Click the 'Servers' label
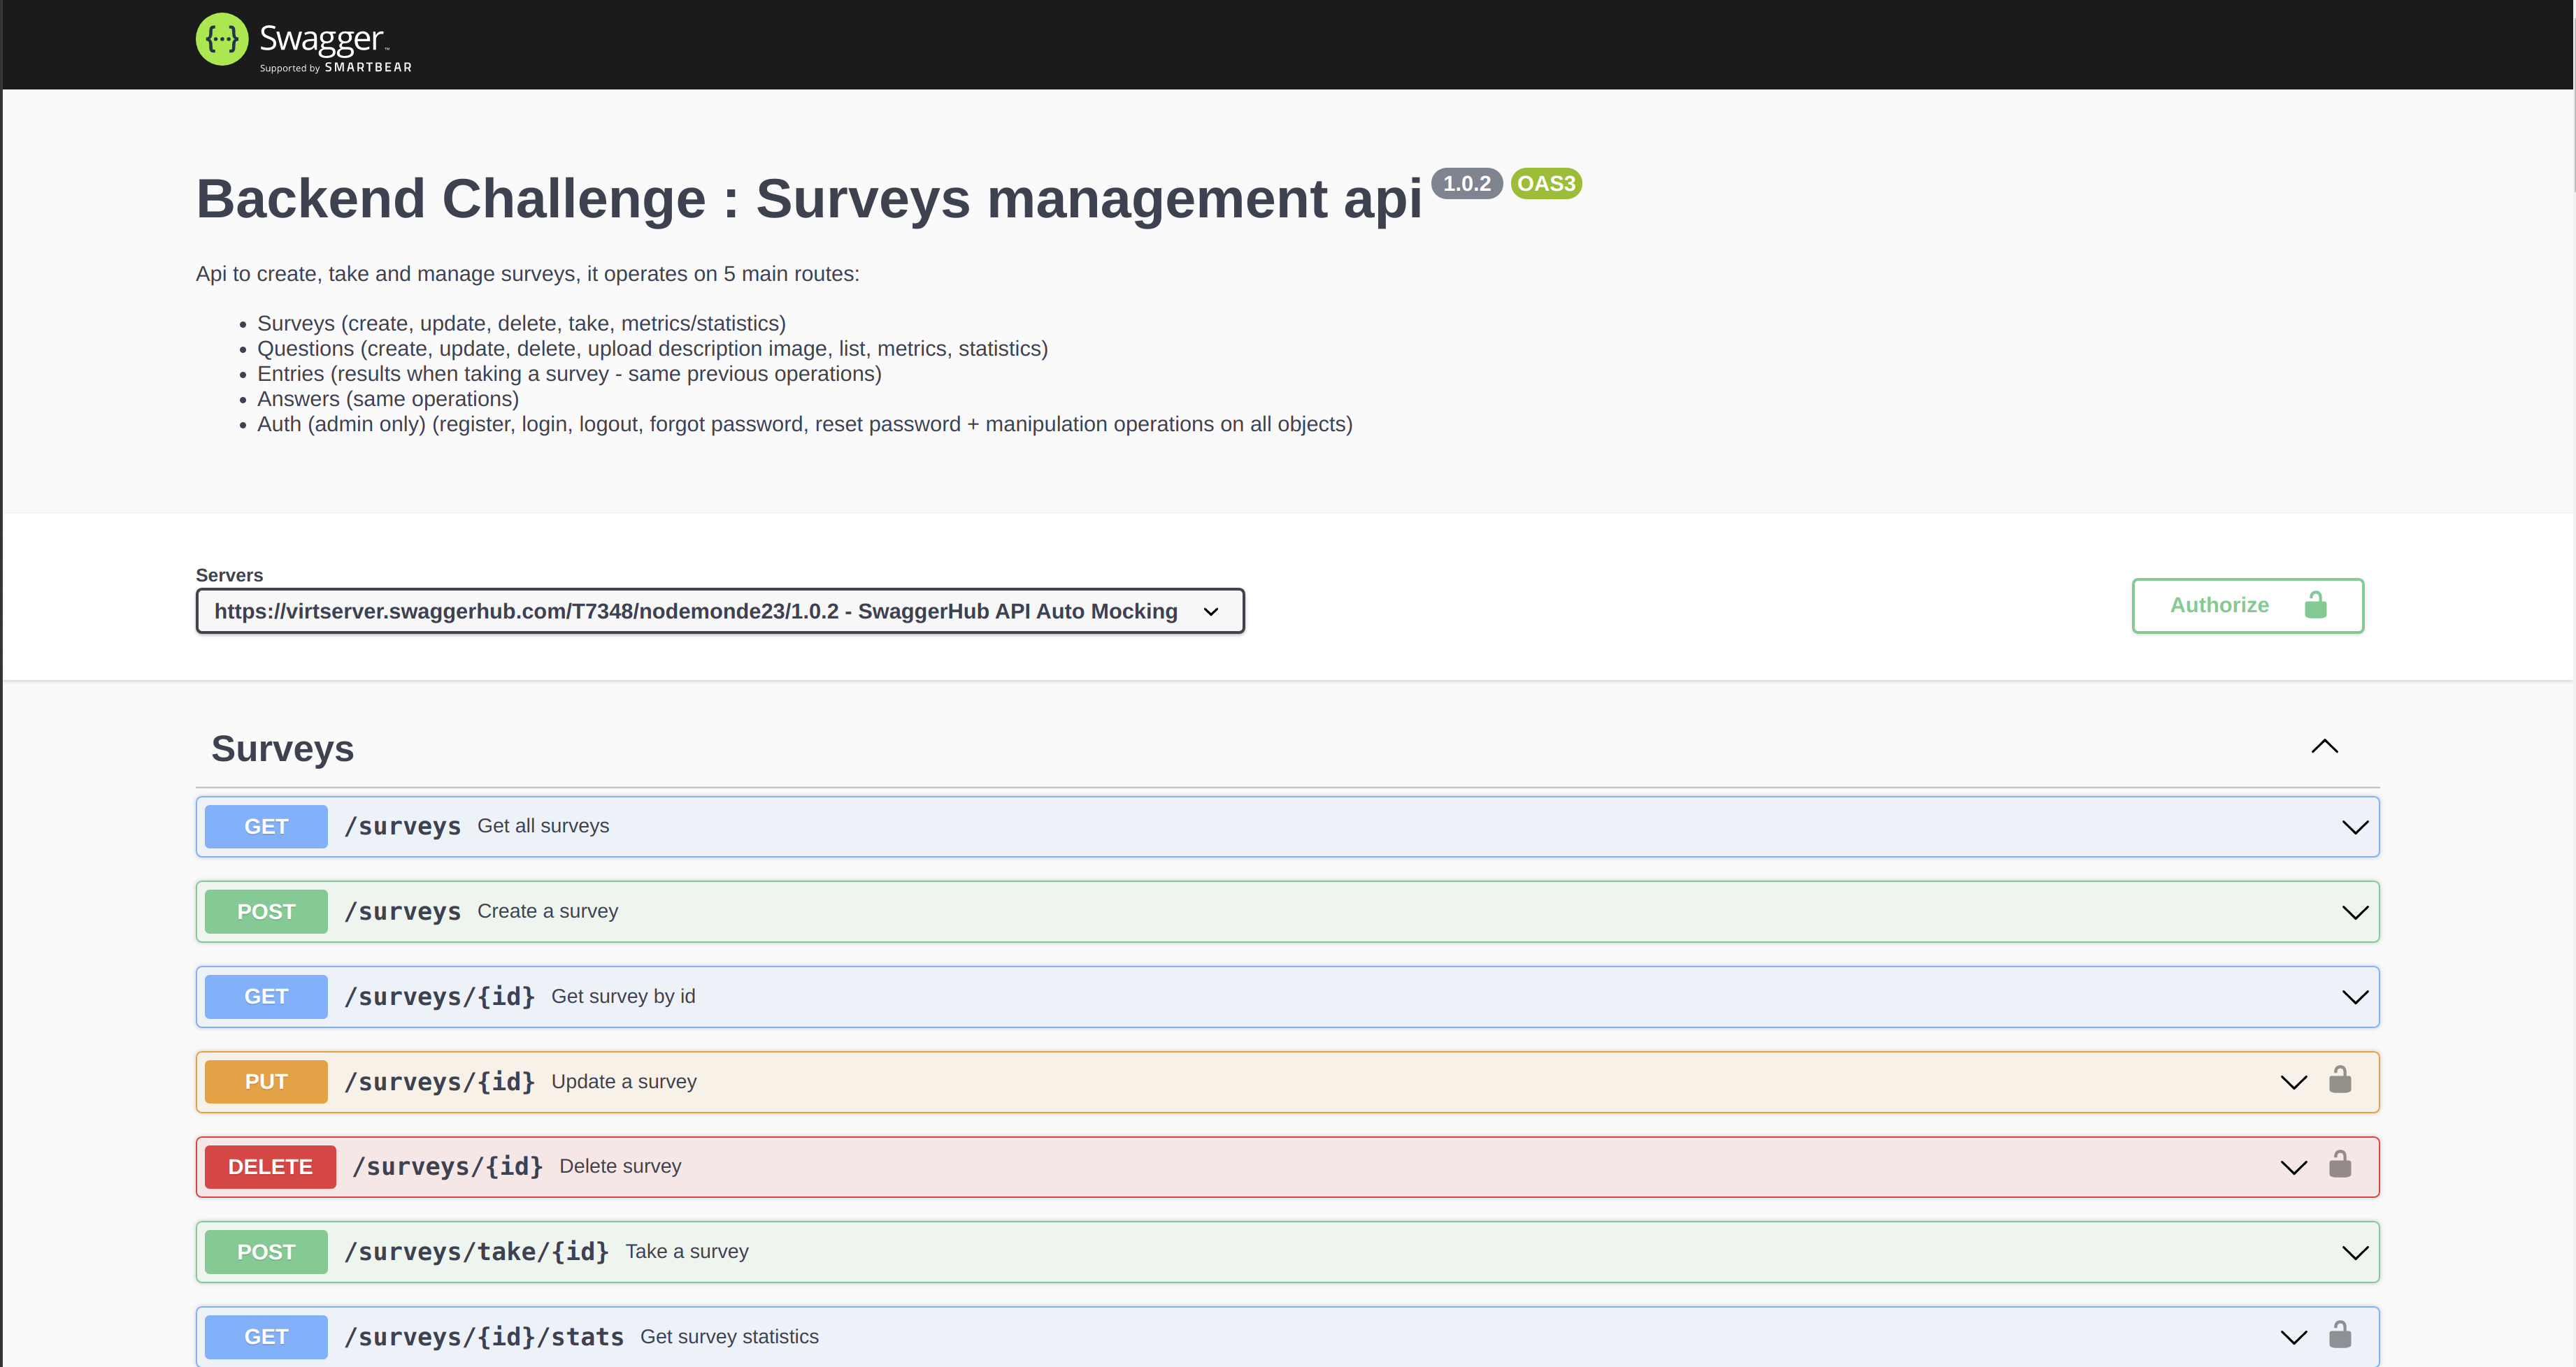 pos(229,574)
